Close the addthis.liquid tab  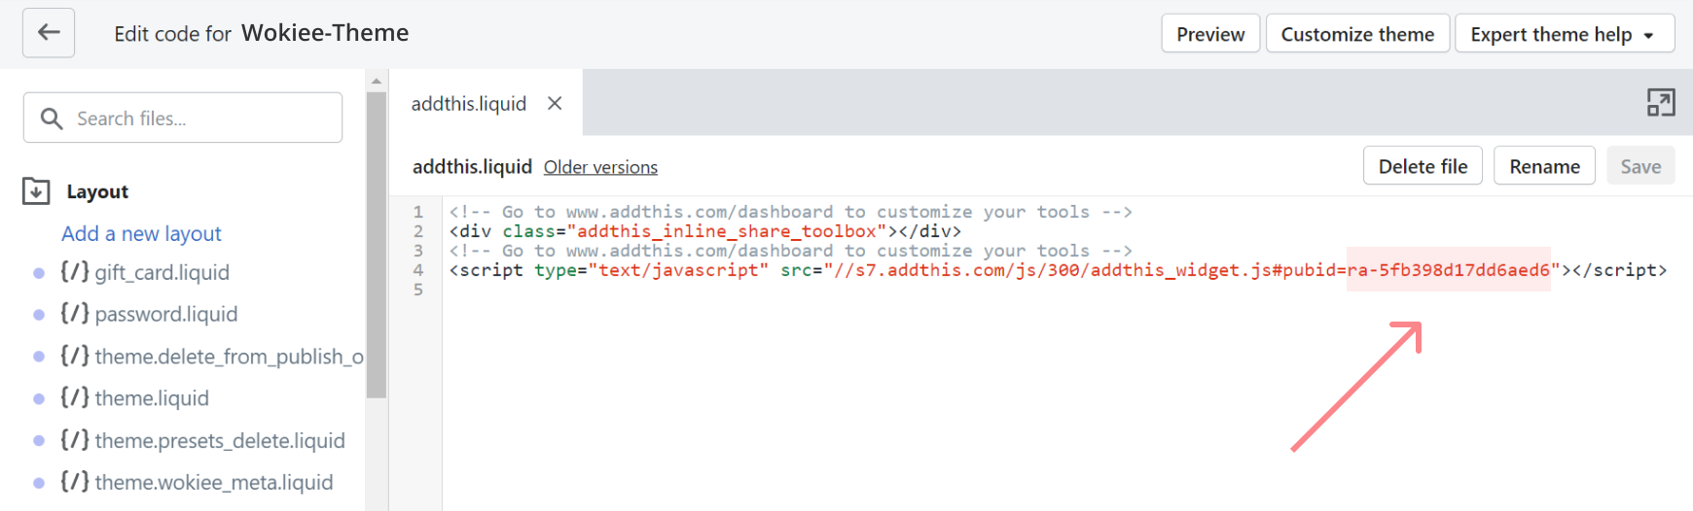pos(555,103)
